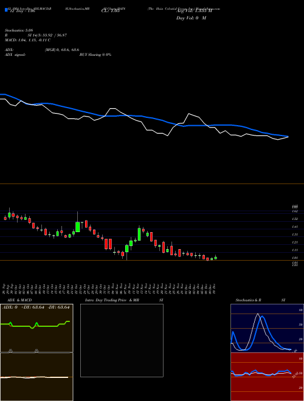Viewport: 304px width, 401px height.
Task: Select the 'MACD: 1.04, 1.15, -0.11 C' line
Action: coord(27,40)
